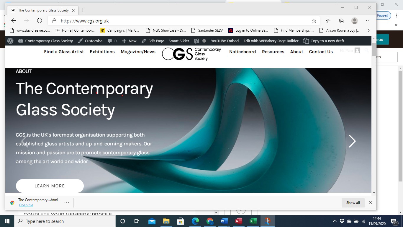Open Microsoft Store on taskbar
Image resolution: width=403 pixels, height=227 pixels.
pyautogui.click(x=181, y=221)
